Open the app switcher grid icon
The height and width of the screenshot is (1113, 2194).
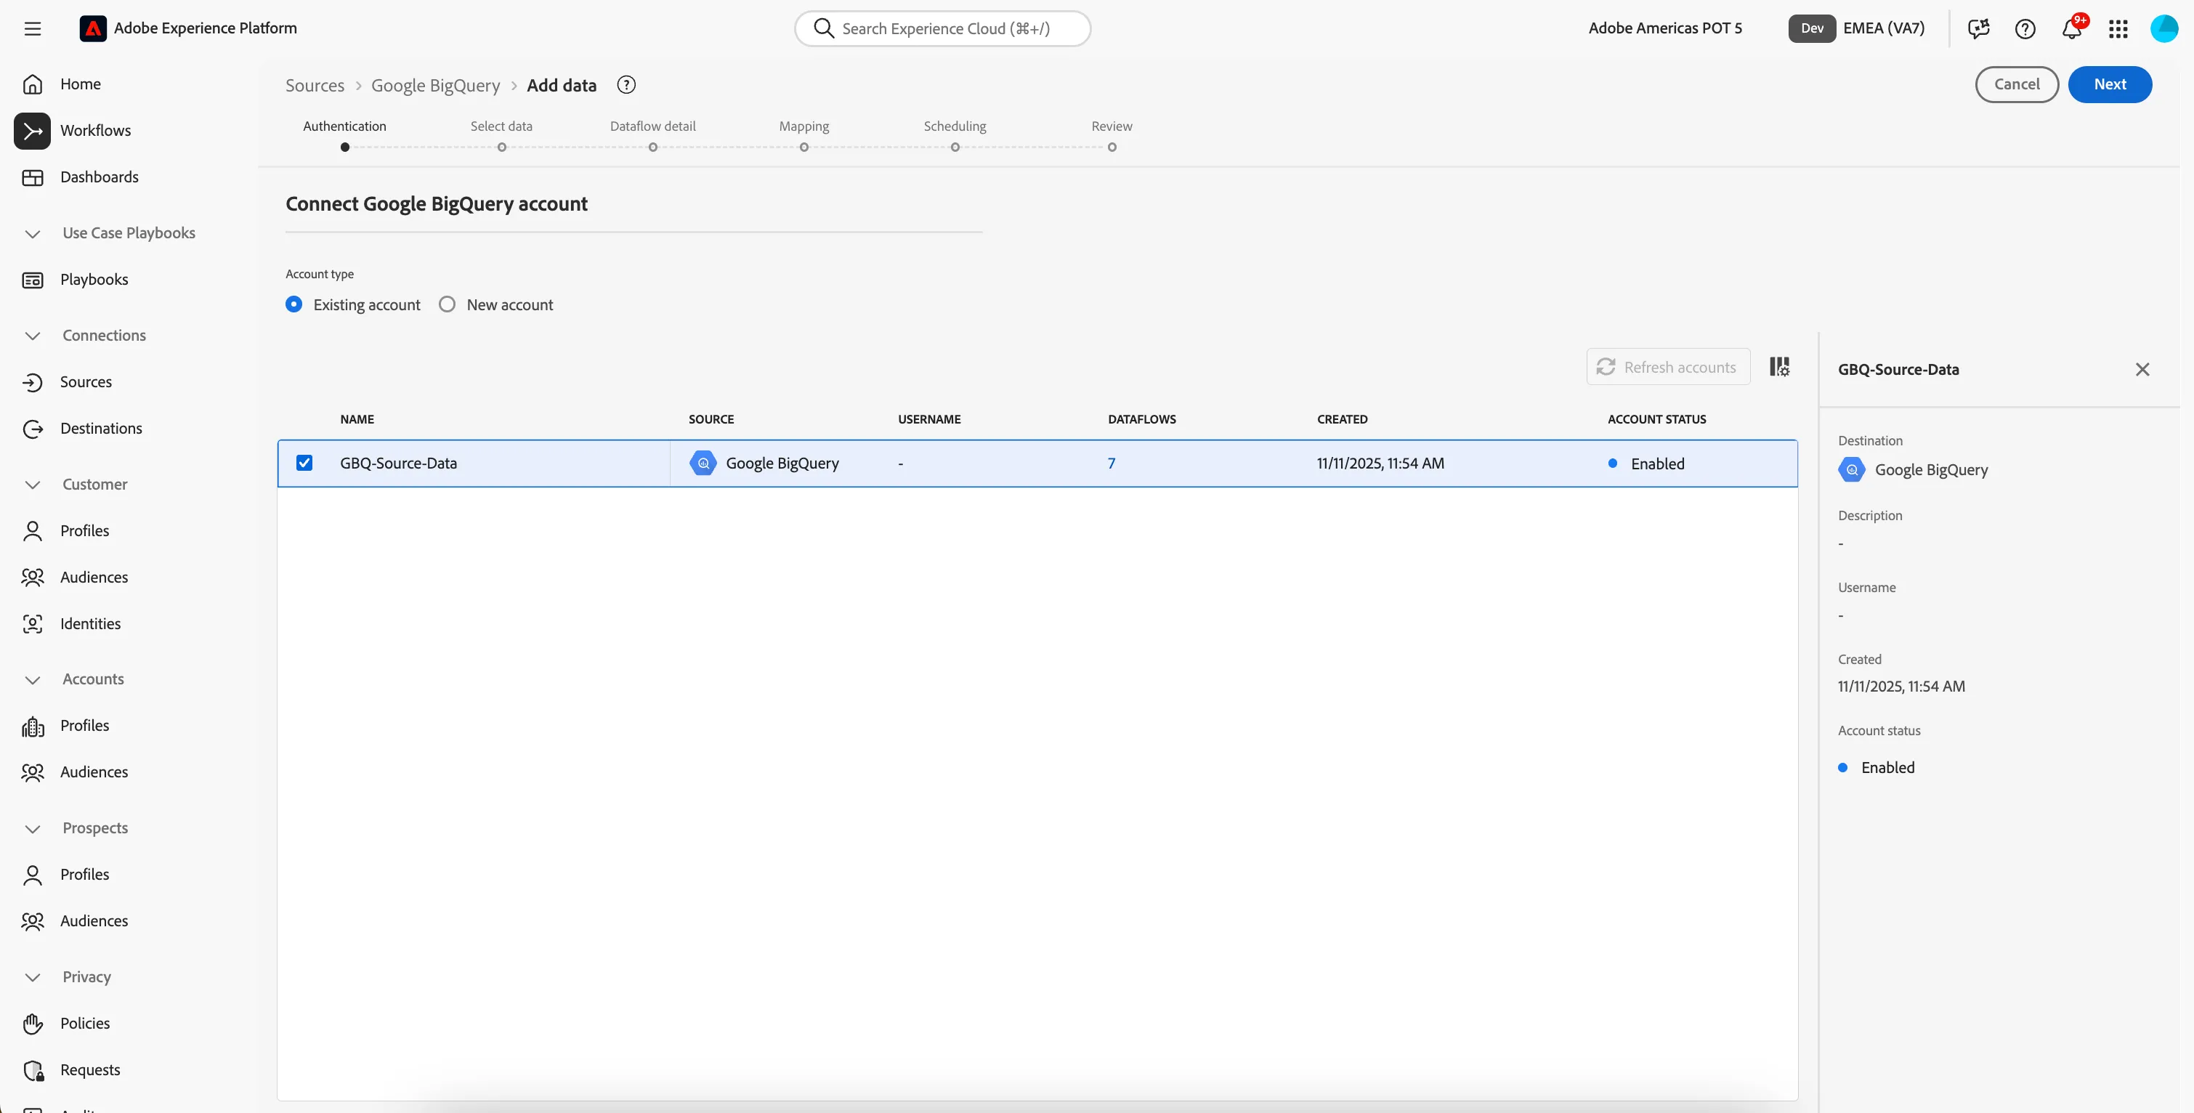coord(2118,28)
